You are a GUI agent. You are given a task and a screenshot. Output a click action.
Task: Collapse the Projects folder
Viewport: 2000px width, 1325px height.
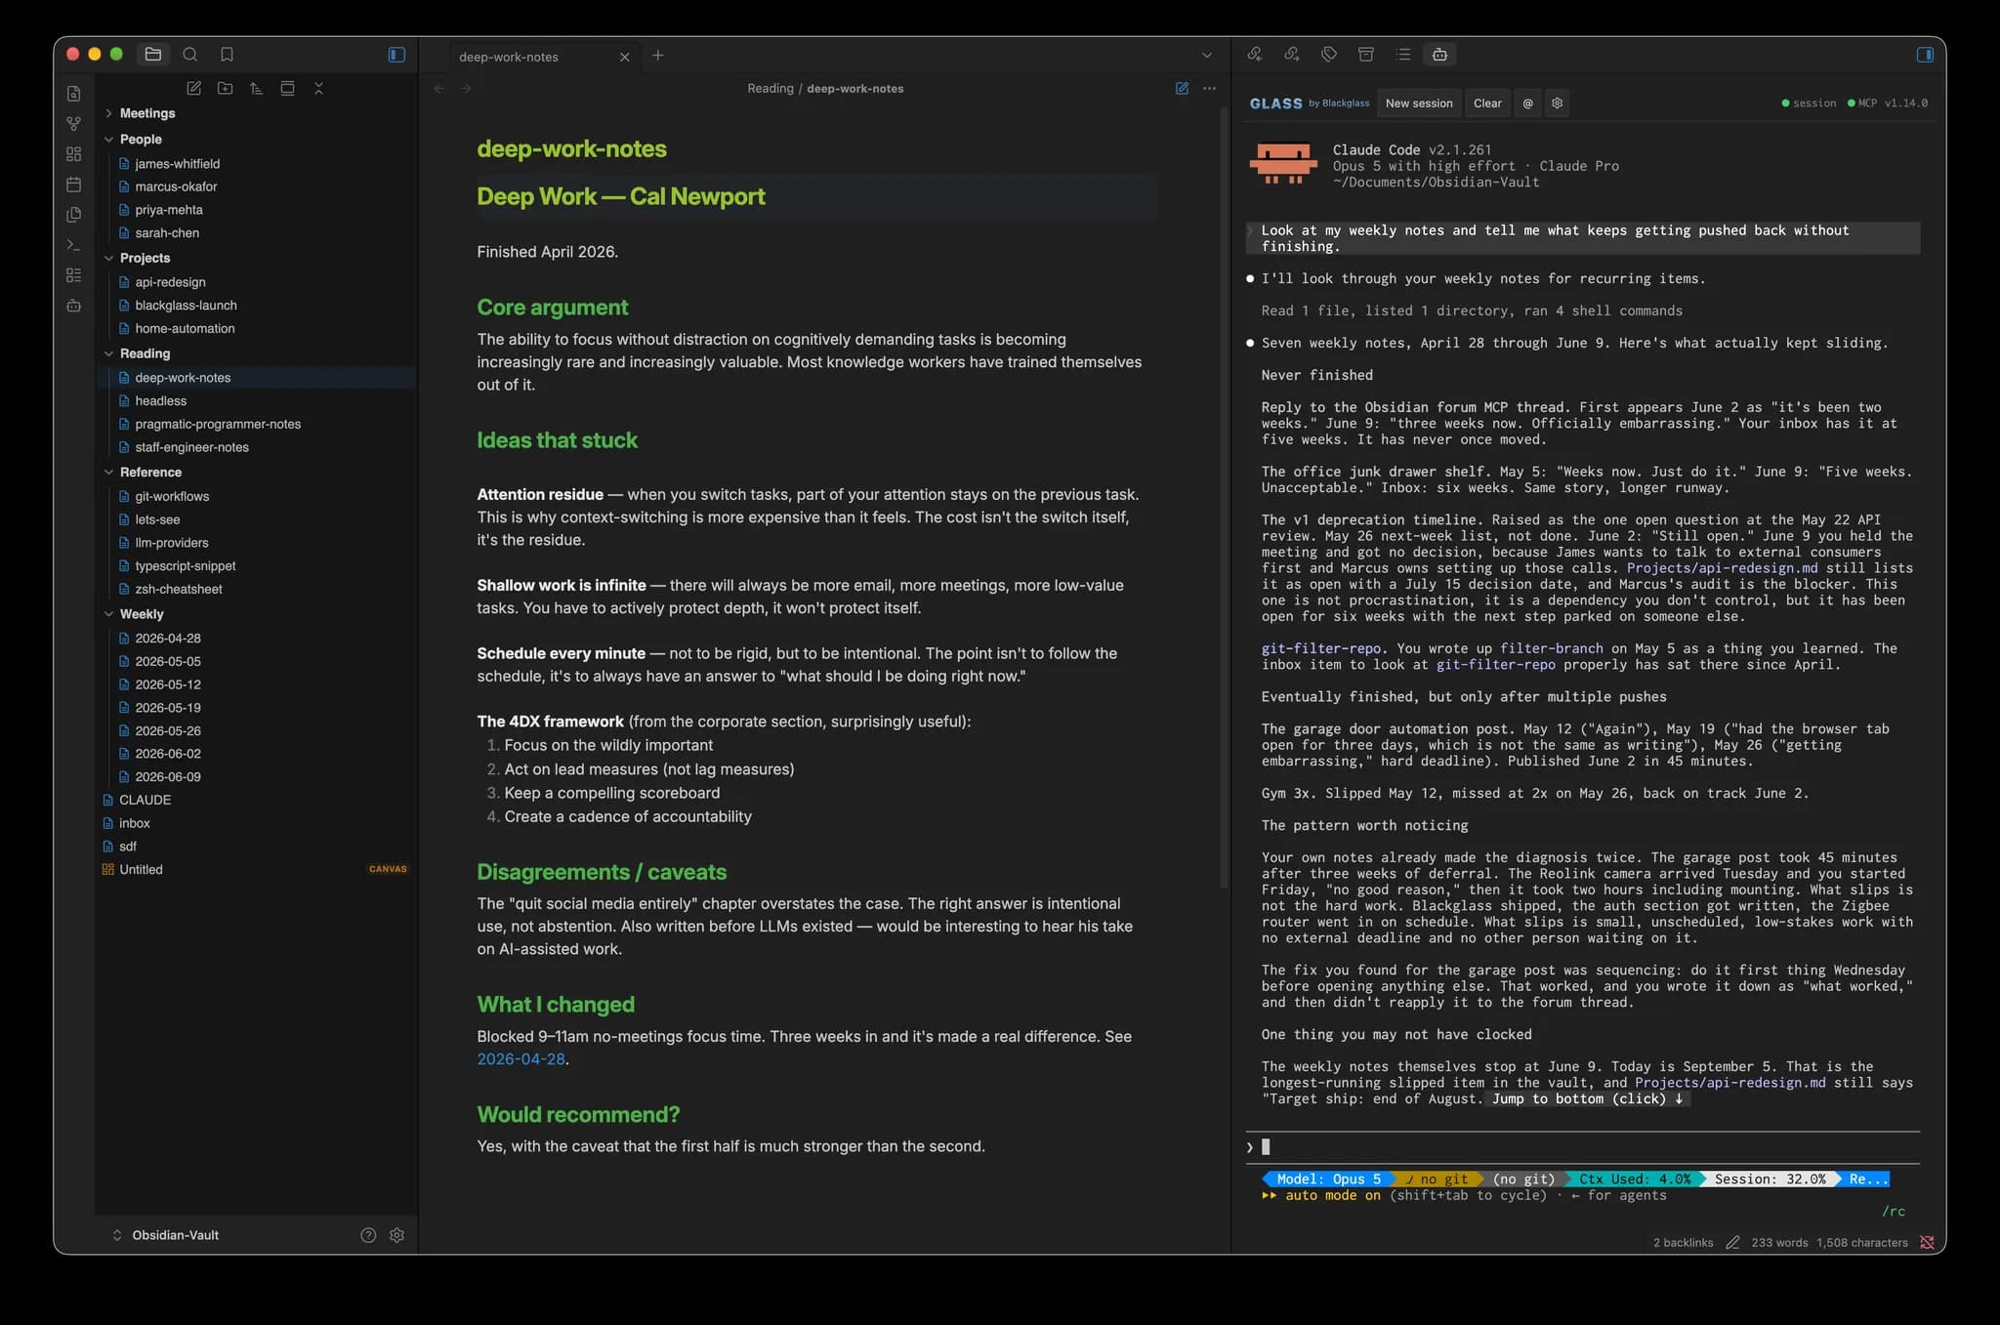145,258
